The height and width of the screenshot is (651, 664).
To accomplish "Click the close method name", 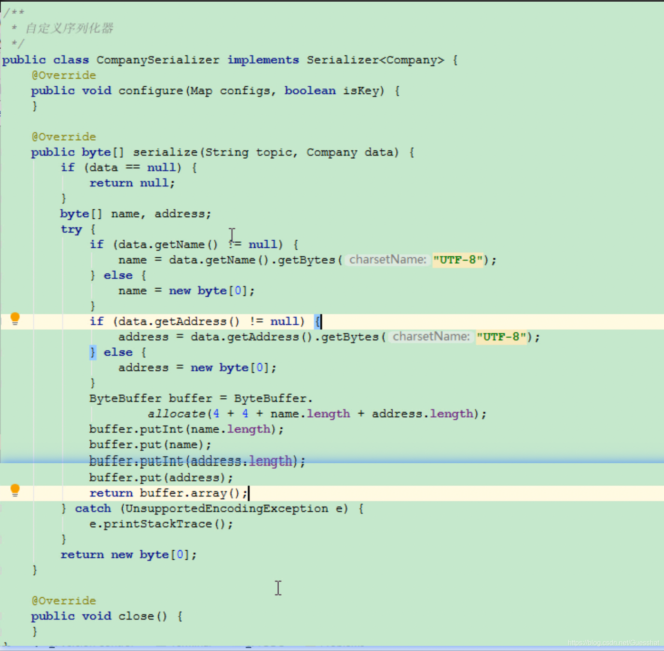I will click(136, 616).
